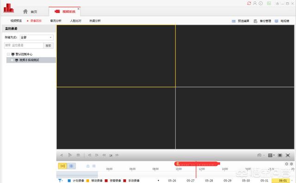Zoom out the timeline

pos(287,164)
